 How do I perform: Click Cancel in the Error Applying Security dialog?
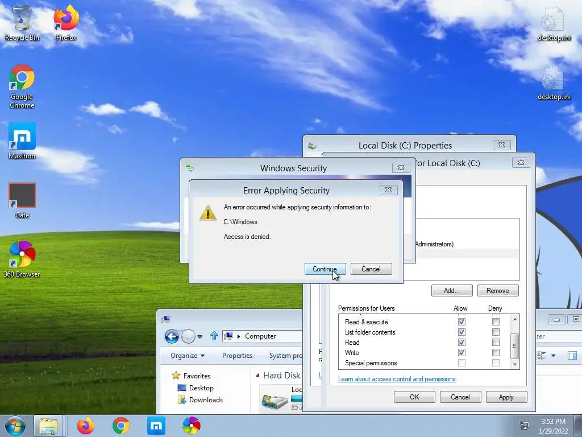(x=371, y=269)
